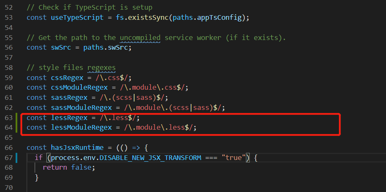Click the 'if' keyword on line 67

coord(39,158)
